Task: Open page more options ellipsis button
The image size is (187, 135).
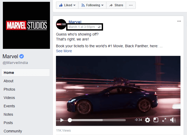Action: [131, 5]
